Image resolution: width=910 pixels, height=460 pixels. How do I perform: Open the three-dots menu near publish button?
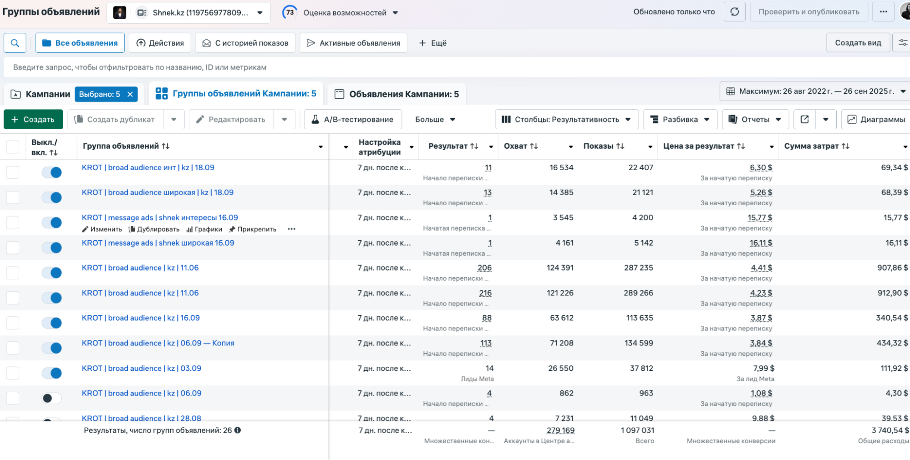883,12
